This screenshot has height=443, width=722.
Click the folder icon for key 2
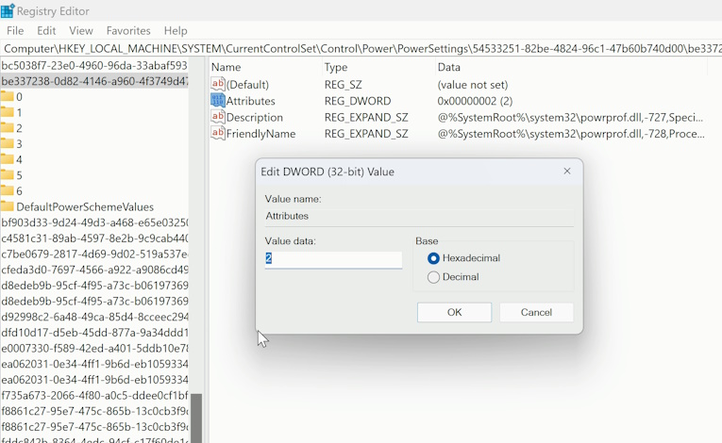pyautogui.click(x=7, y=128)
